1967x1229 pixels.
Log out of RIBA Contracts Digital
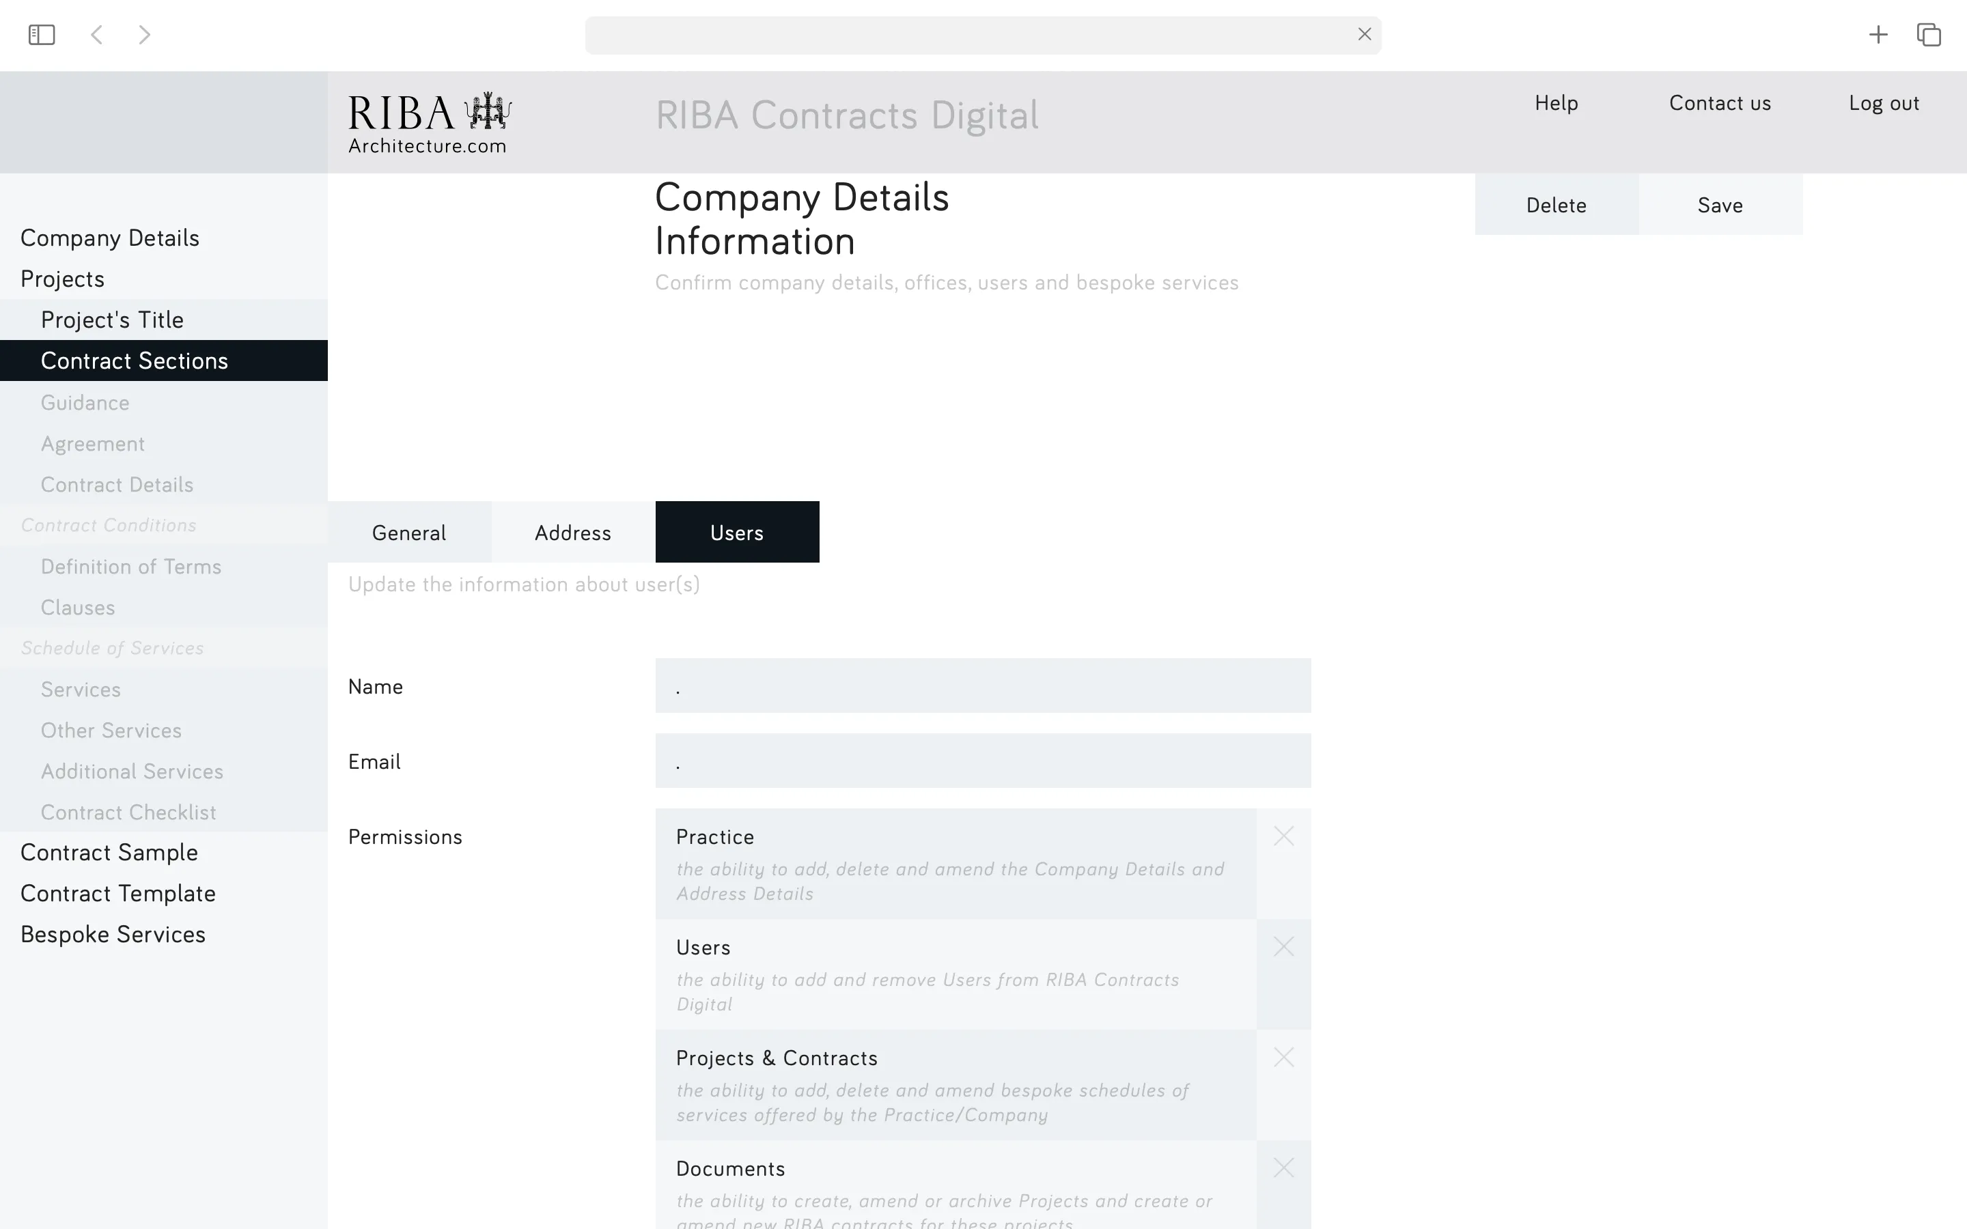click(1884, 102)
